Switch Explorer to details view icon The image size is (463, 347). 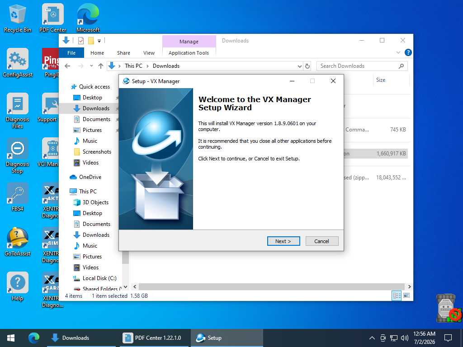(397, 295)
